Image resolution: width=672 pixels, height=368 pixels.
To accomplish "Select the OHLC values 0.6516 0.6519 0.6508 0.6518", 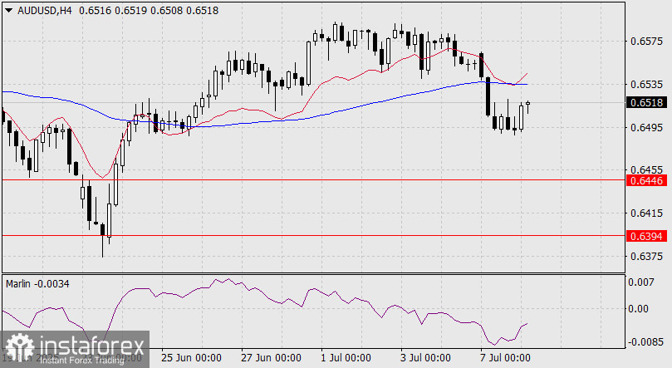I will pos(149,11).
